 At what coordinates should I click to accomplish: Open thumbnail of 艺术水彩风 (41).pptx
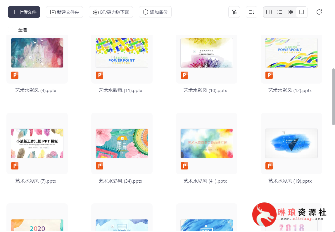(207, 143)
